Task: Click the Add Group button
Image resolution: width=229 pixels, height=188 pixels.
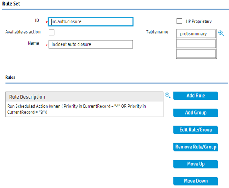Action: coord(196,113)
